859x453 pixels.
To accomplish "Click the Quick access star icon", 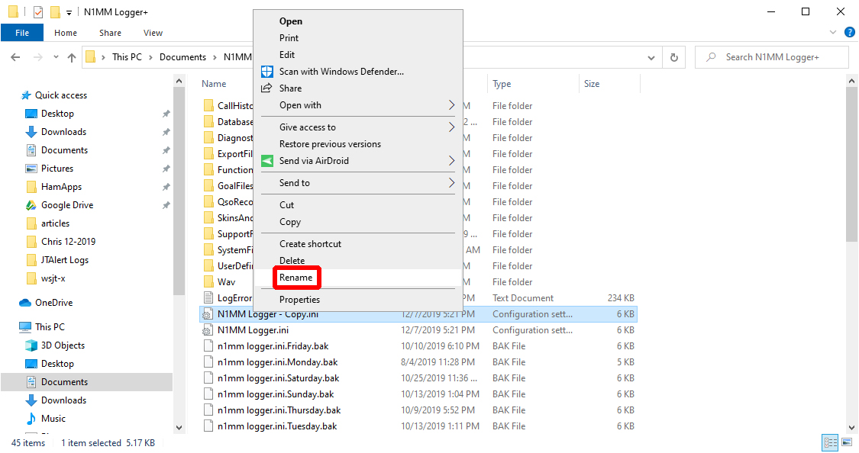I will point(26,95).
